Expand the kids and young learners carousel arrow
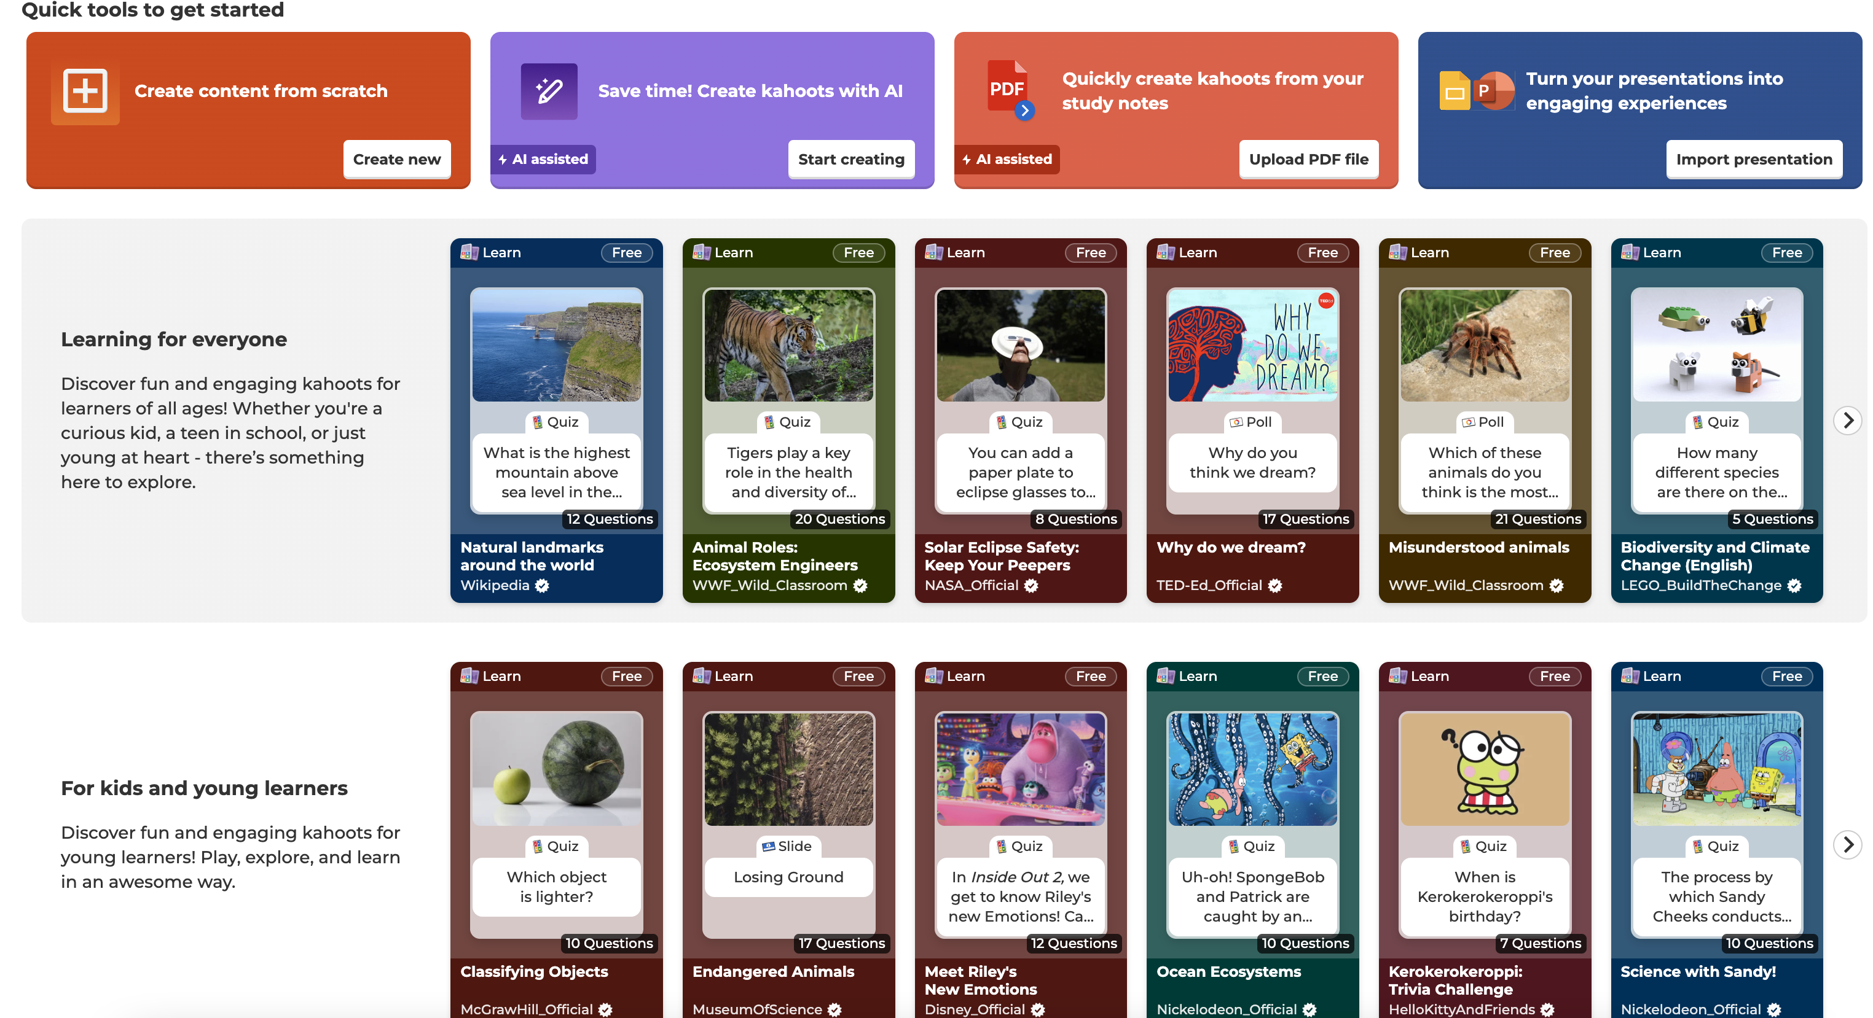1873x1018 pixels. [x=1848, y=844]
